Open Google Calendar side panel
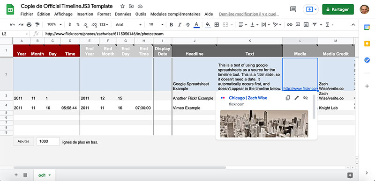The height and width of the screenshot is (181, 375). point(367,28)
